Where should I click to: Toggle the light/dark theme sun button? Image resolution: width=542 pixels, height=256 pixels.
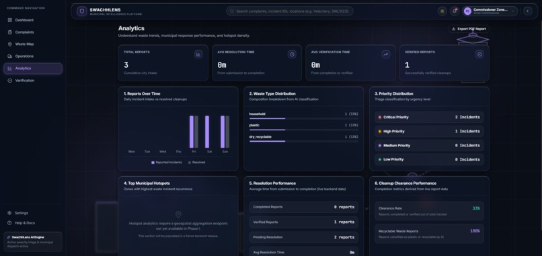pos(442,11)
